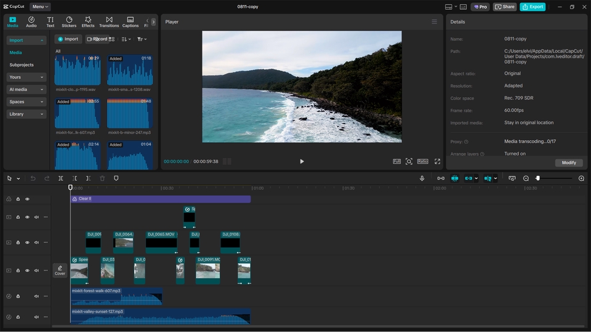The width and height of the screenshot is (591, 332).
Task: Select the 01:18 mixkit-sma wav thumbnail
Action: tap(130, 70)
